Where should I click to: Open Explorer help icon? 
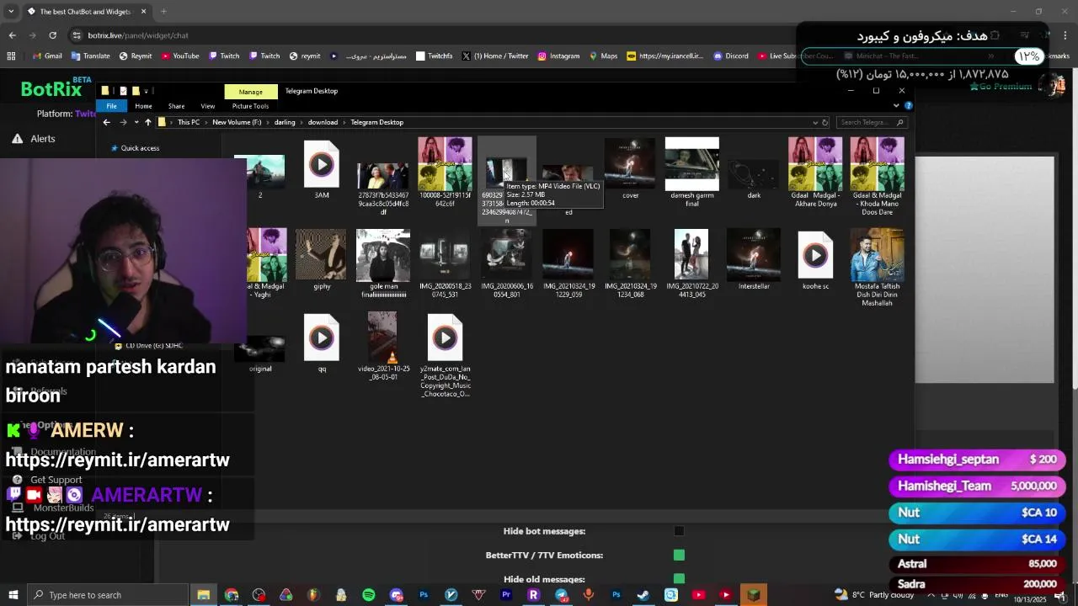point(908,106)
